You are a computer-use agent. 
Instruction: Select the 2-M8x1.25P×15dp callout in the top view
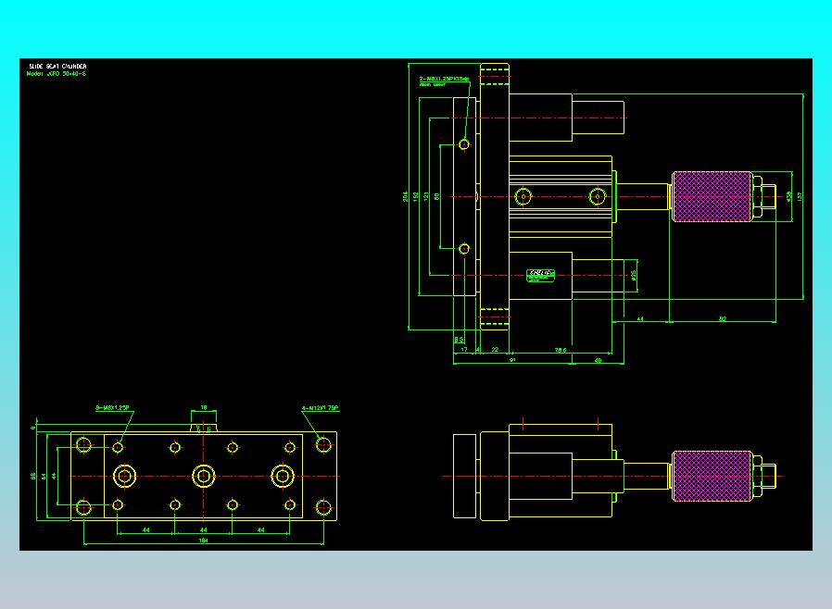[x=444, y=79]
